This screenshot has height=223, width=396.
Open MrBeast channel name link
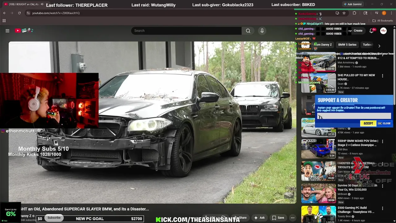click(342, 194)
